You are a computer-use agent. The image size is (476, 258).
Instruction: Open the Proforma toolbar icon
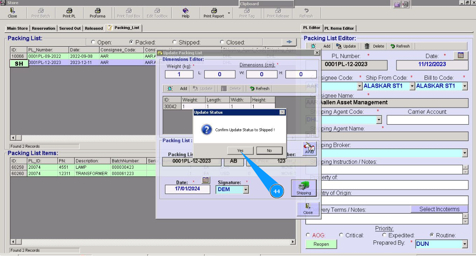97,13
